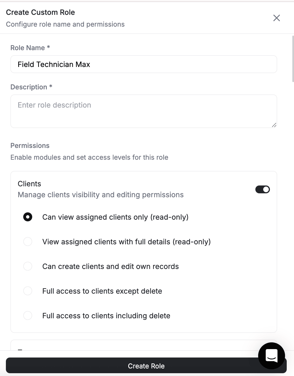Click the Create Custom Role title

(41, 12)
